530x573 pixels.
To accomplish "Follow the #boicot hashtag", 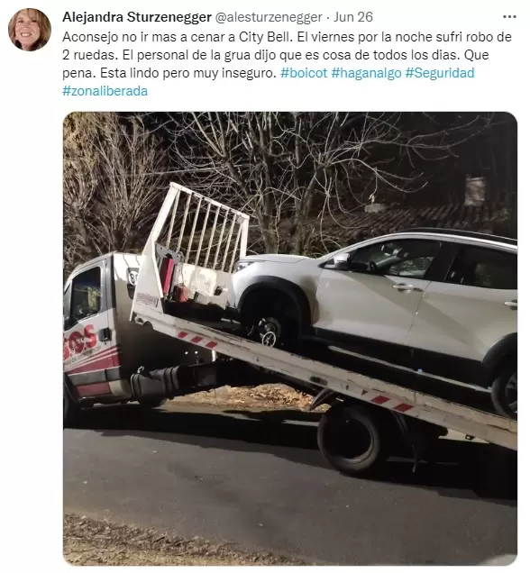I will [304, 73].
